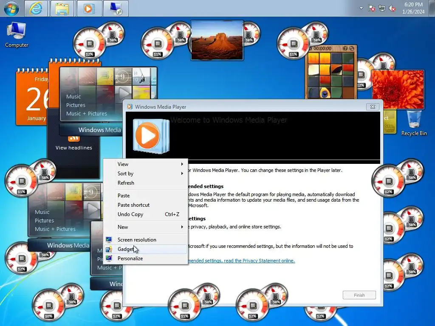Open the Privacy Statement online link
Screen dimensions: 435x326
click(x=241, y=261)
